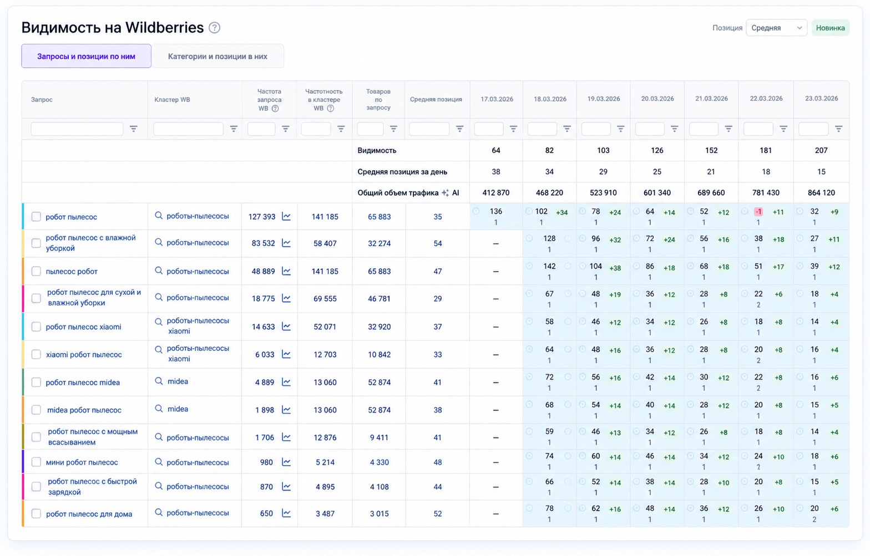Open filter icon for 17.03.2026 column

pyautogui.click(x=513, y=129)
